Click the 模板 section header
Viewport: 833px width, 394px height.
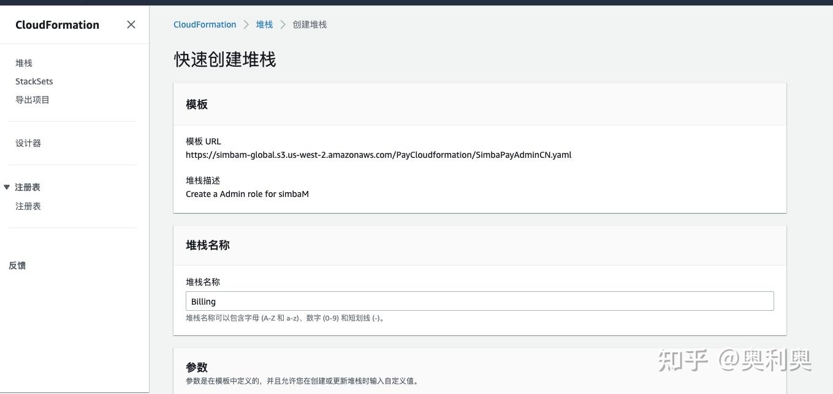[197, 104]
